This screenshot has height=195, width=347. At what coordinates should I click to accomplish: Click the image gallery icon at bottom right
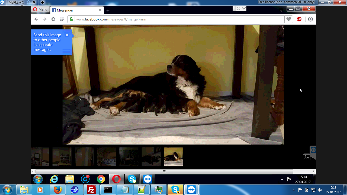(x=306, y=157)
